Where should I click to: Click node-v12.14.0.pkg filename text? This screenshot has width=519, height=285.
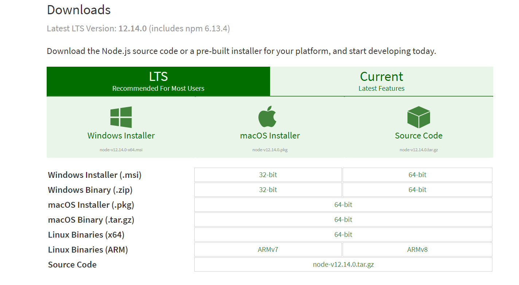click(270, 150)
